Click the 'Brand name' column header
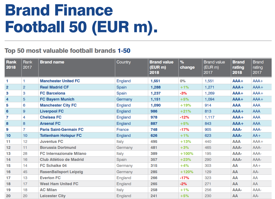 point(52,62)
